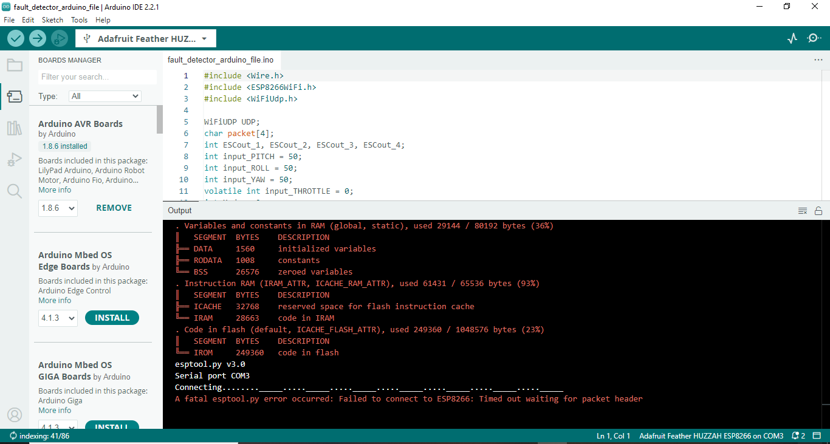Open the Sketch menu
830x444 pixels.
point(52,20)
